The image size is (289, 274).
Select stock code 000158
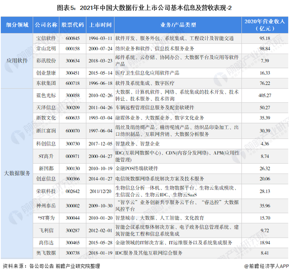pyautogui.click(x=73, y=49)
